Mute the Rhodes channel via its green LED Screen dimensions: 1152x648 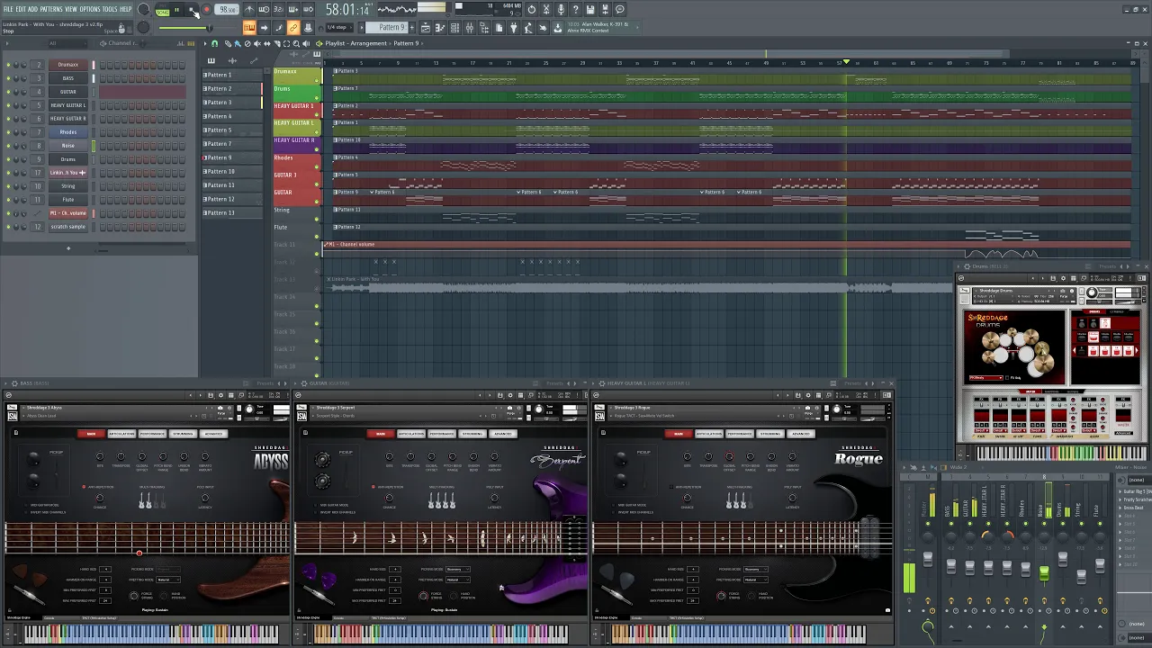pos(8,132)
